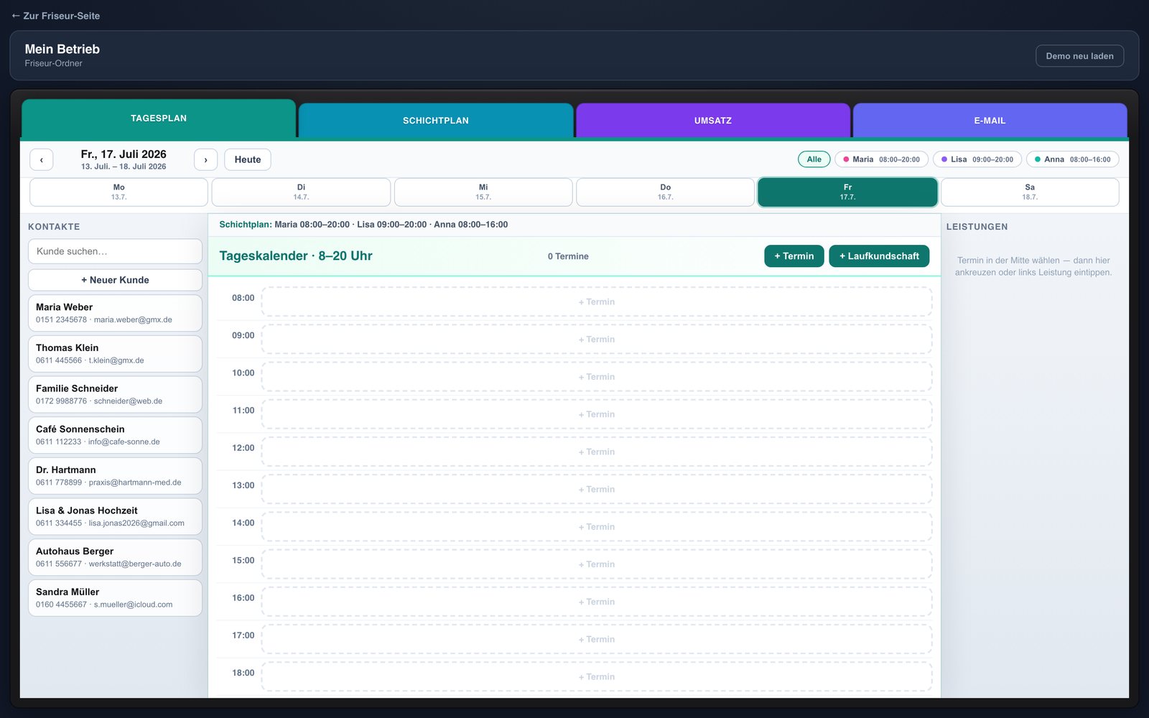The image size is (1149, 718).
Task: Open the E-Mail tab
Action: pos(990,121)
